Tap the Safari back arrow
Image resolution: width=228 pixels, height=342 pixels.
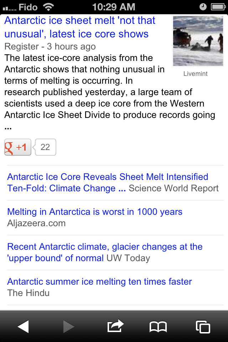point(23,326)
